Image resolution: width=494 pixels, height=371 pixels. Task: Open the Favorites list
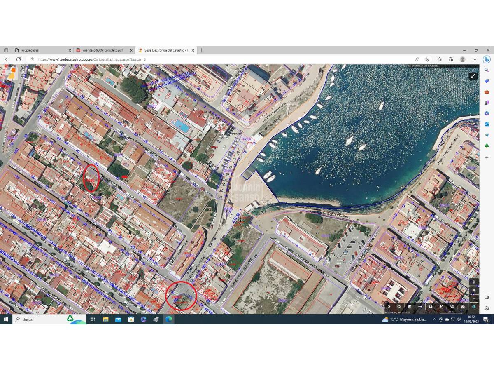click(x=439, y=59)
